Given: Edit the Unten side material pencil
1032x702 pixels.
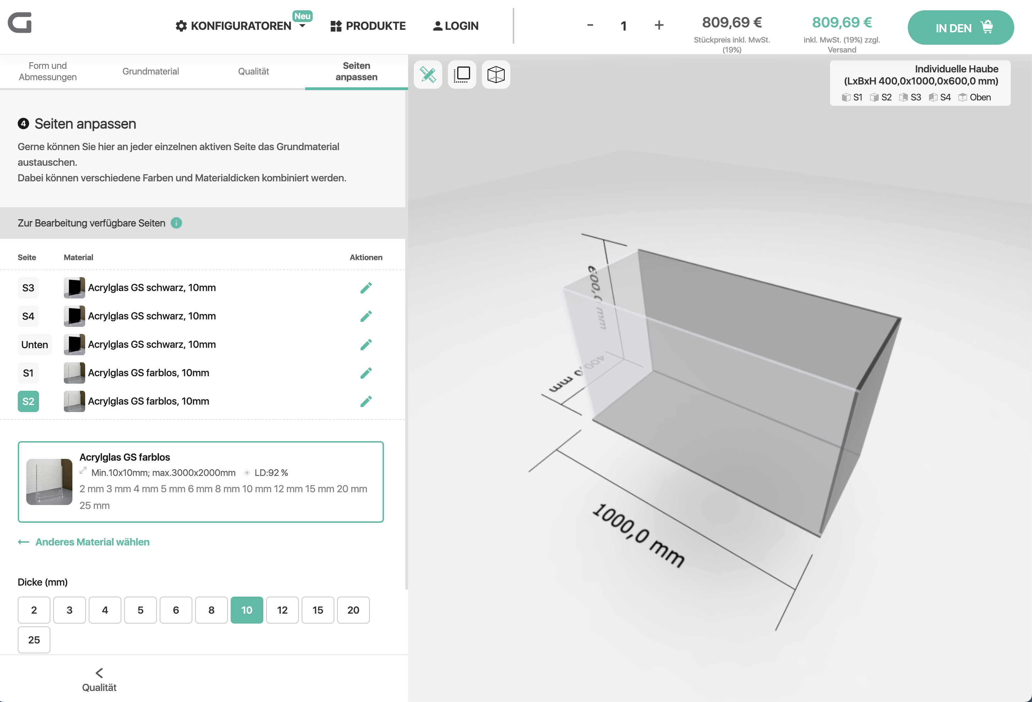Looking at the screenshot, I should click(366, 345).
